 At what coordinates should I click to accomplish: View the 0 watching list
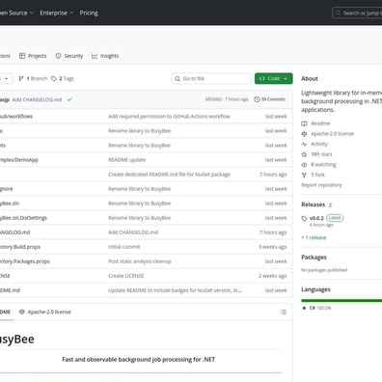click(x=323, y=165)
